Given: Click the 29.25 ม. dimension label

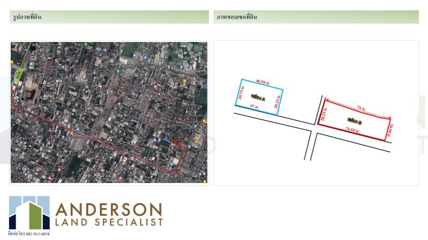Looking at the screenshot, I should [277, 102].
